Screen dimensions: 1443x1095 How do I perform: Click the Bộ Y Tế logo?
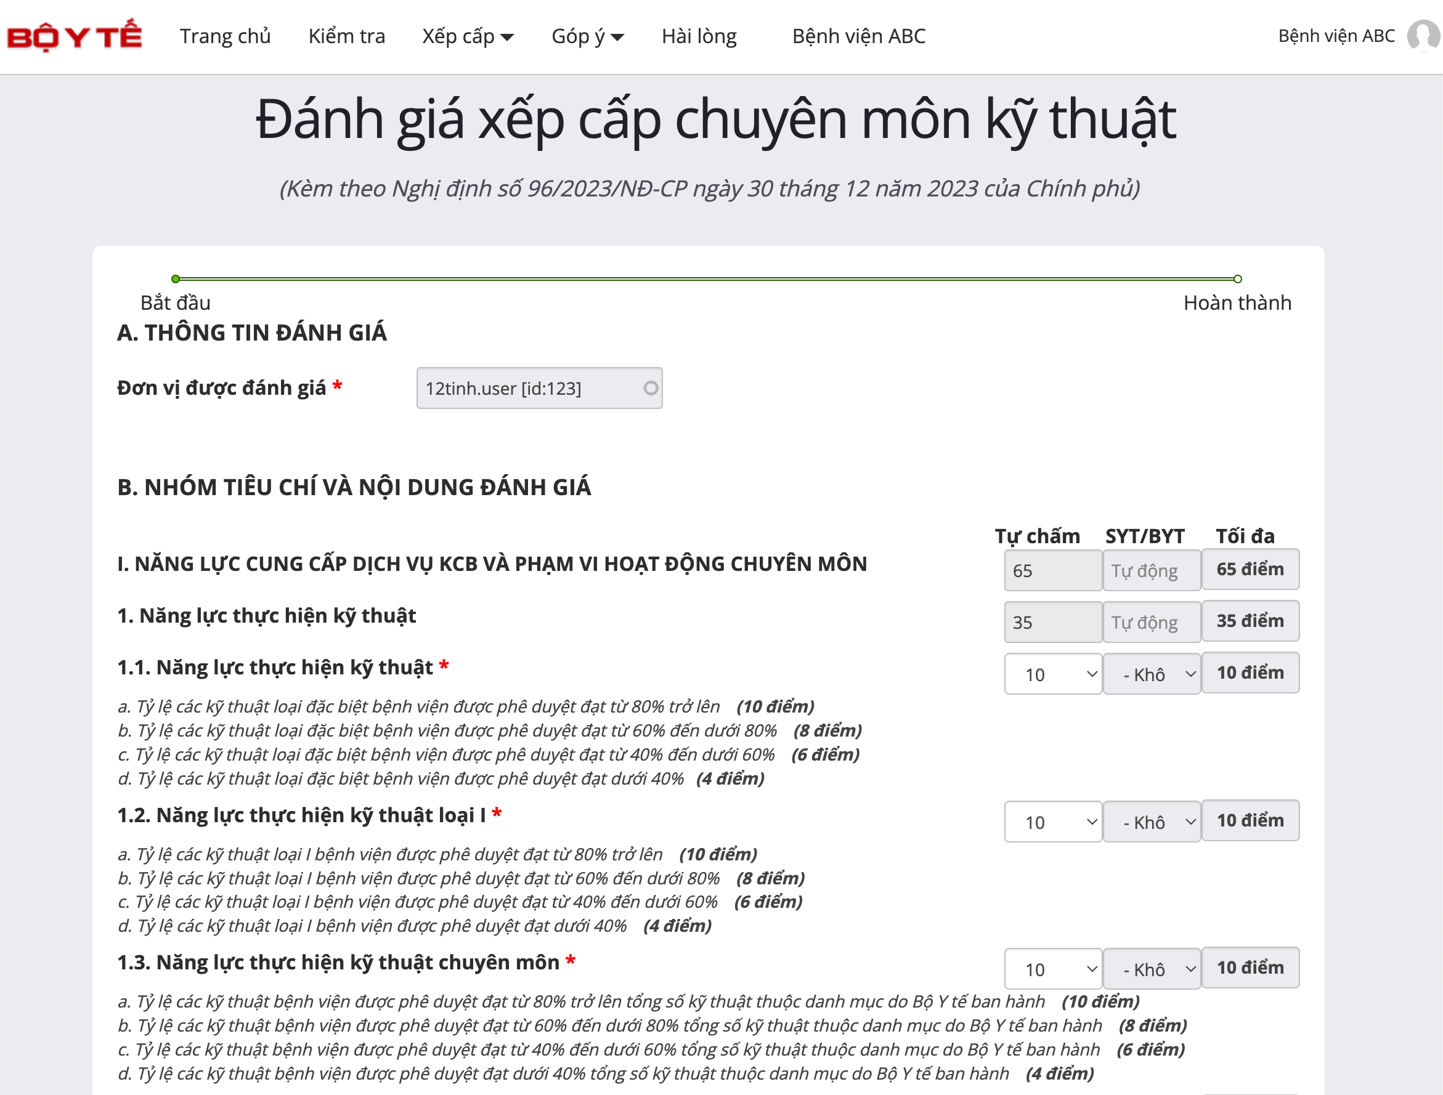click(x=74, y=36)
